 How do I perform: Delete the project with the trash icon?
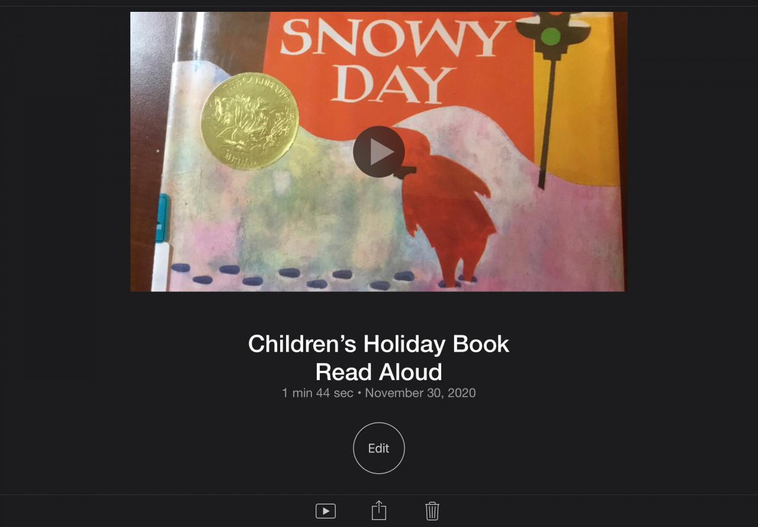click(x=432, y=510)
